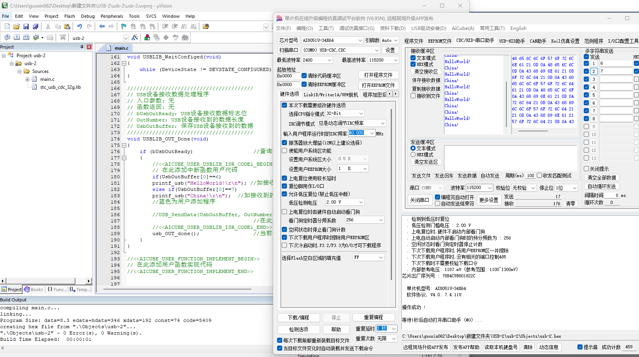Click the Manage Run-Time Environment diamond icon

(166, 37)
